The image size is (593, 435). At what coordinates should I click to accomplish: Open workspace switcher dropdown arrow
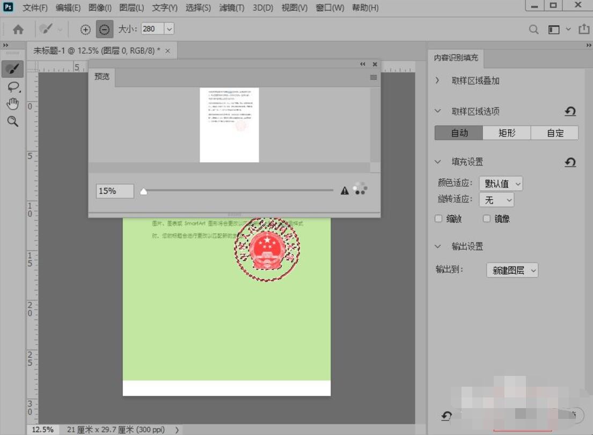coord(568,29)
